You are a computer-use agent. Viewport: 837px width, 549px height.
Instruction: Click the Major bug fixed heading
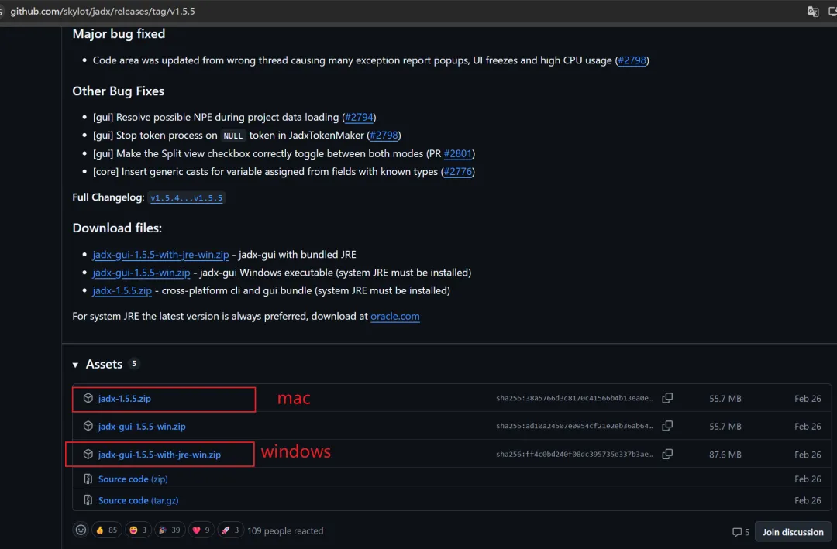[119, 33]
